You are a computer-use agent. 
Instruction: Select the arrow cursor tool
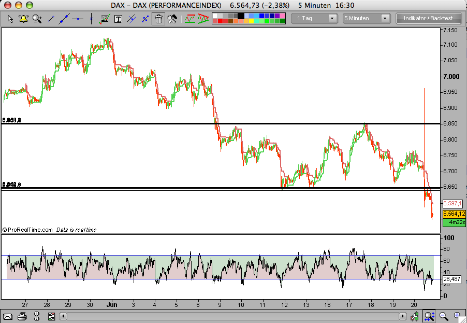10,19
